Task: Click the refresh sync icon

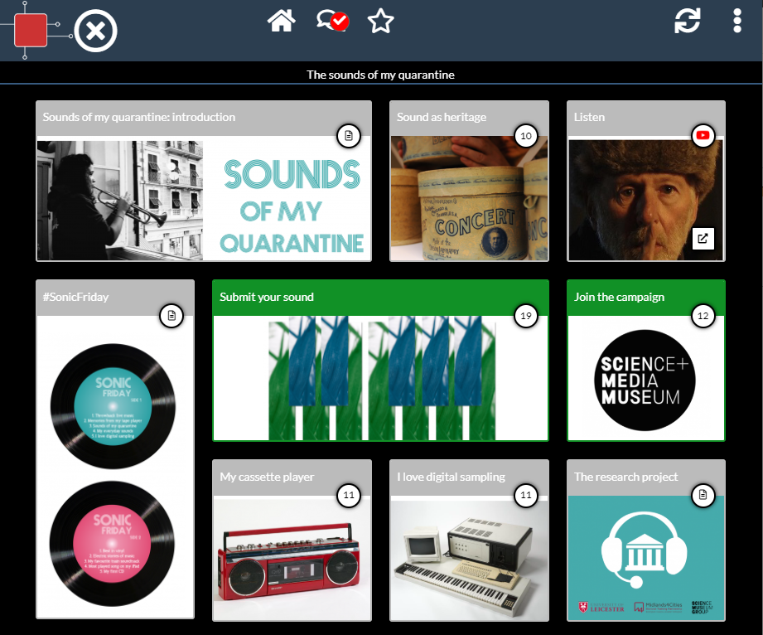Action: (687, 21)
